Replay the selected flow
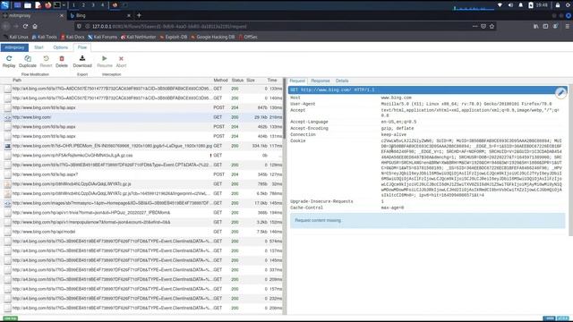Image resolution: width=573 pixels, height=322 pixels. (x=9, y=62)
